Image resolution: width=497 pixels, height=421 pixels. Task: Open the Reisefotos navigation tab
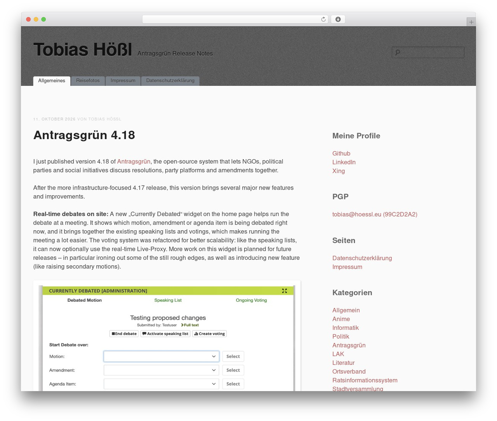coord(88,81)
